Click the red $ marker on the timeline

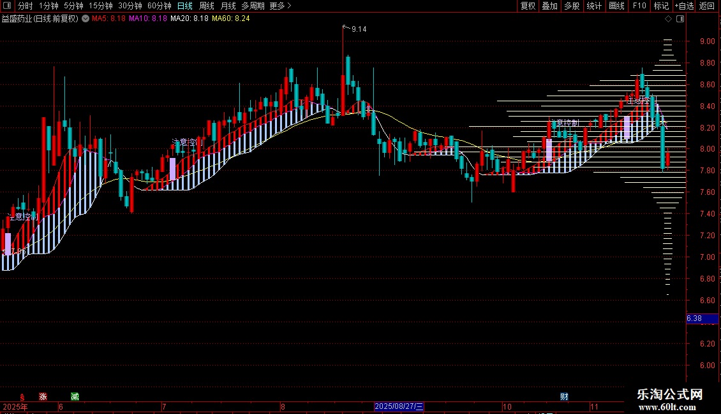click(x=22, y=397)
